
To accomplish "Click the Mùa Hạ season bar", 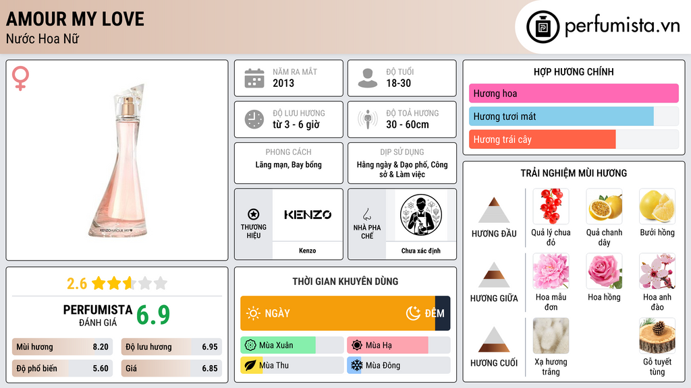I will (399, 346).
